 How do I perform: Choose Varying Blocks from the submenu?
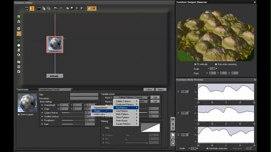click(x=102, y=108)
